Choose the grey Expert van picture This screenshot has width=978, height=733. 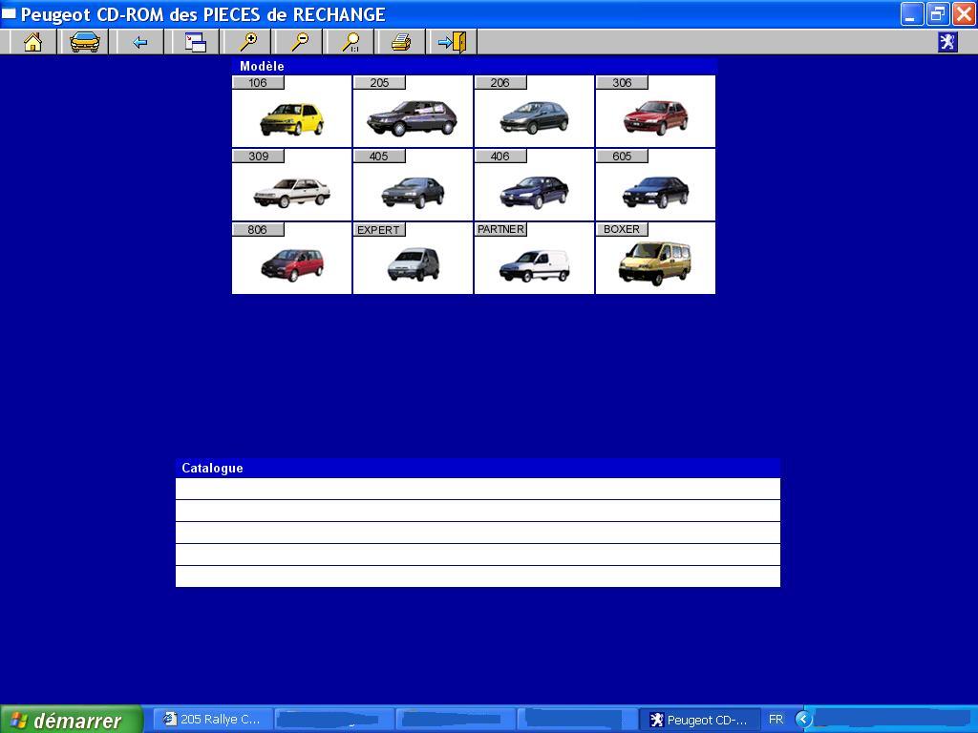tap(413, 264)
